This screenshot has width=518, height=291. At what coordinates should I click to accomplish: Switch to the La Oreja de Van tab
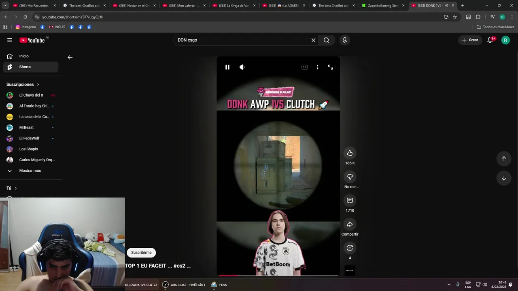click(x=234, y=6)
